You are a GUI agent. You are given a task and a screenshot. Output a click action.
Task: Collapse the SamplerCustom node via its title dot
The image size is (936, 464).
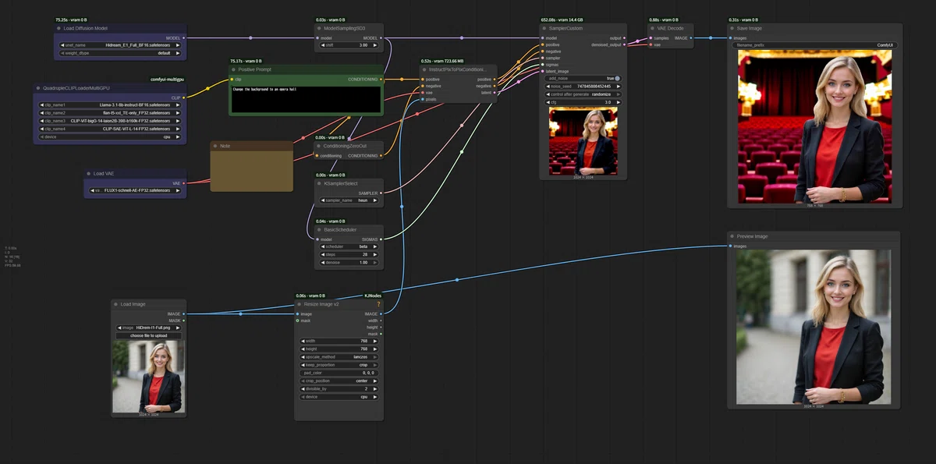pyautogui.click(x=544, y=28)
